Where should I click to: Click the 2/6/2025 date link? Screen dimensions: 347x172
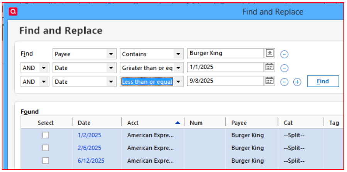[90, 148]
